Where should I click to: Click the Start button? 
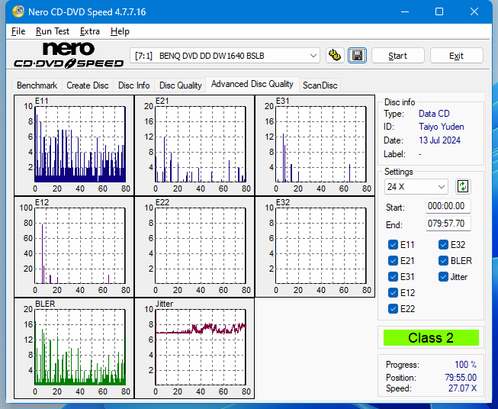pos(397,56)
